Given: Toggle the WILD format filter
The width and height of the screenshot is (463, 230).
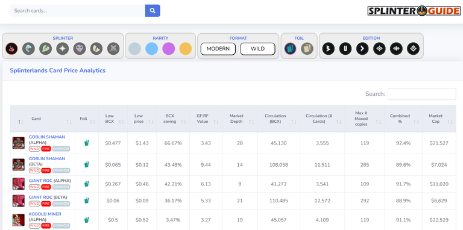Looking at the screenshot, I should 257,49.
